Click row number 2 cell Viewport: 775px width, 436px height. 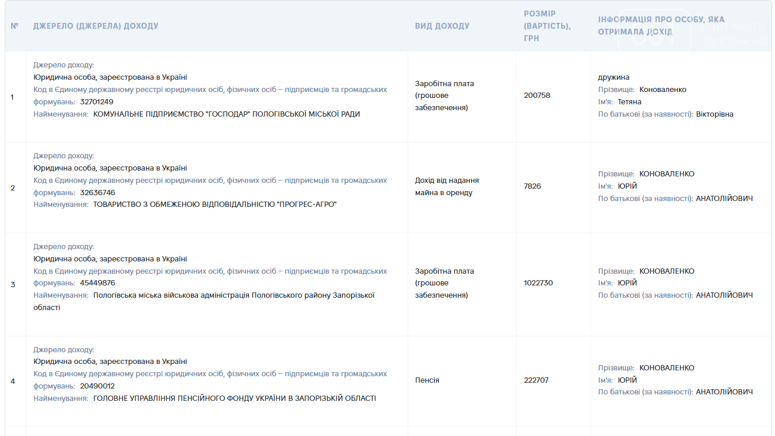tap(13, 188)
